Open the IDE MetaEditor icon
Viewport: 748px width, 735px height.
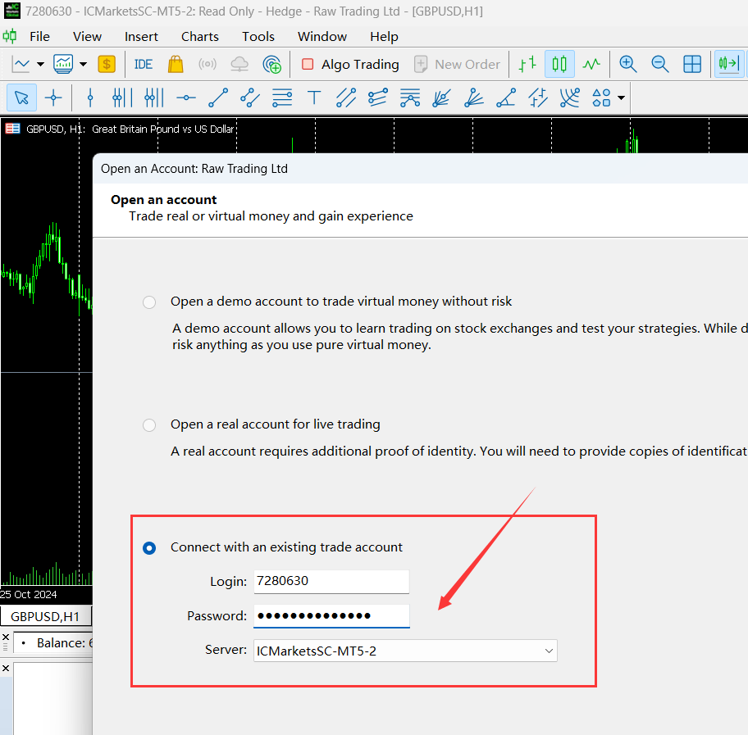coord(144,64)
